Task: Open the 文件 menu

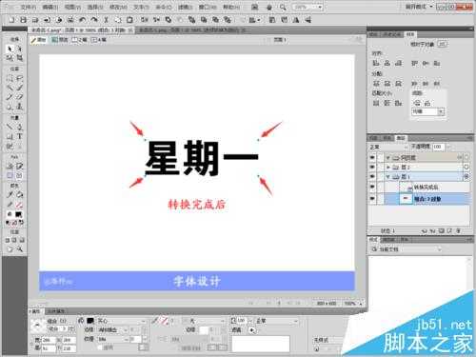Action: pyautogui.click(x=29, y=7)
